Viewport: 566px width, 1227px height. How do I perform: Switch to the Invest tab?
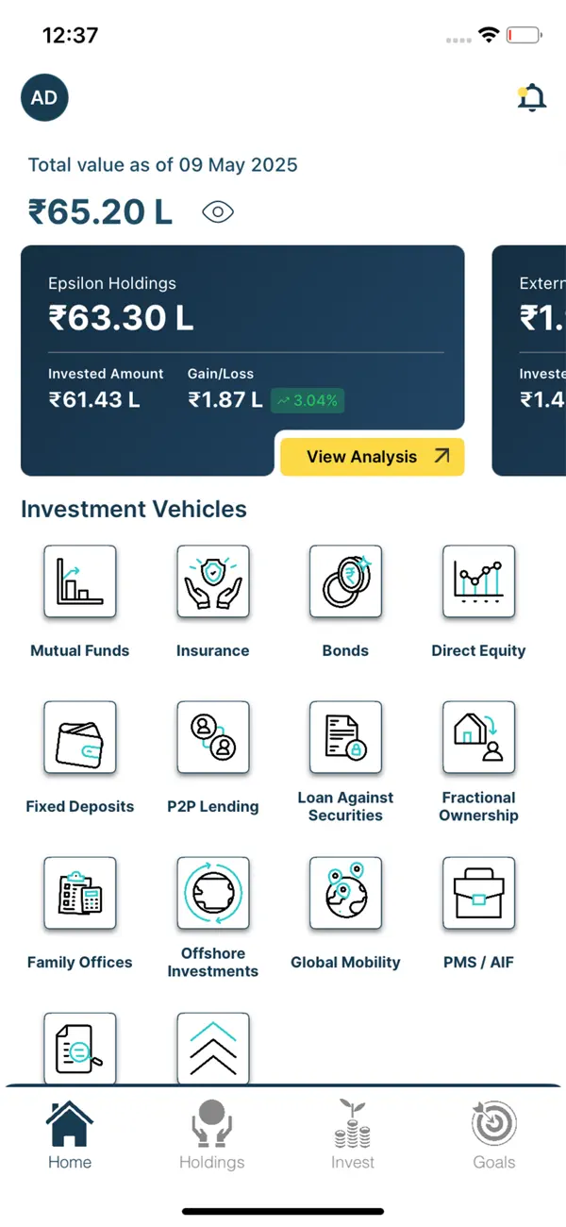coord(353,1135)
